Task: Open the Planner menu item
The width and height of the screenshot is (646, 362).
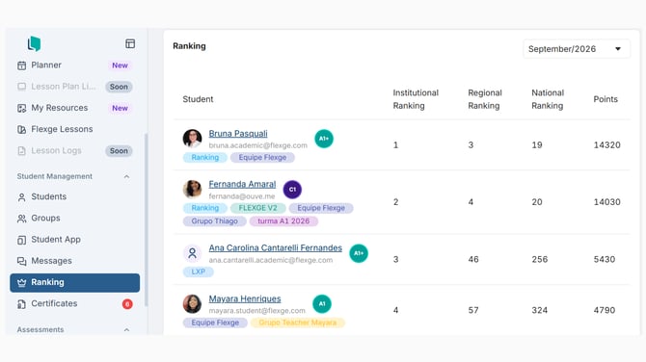Action: [74, 65]
